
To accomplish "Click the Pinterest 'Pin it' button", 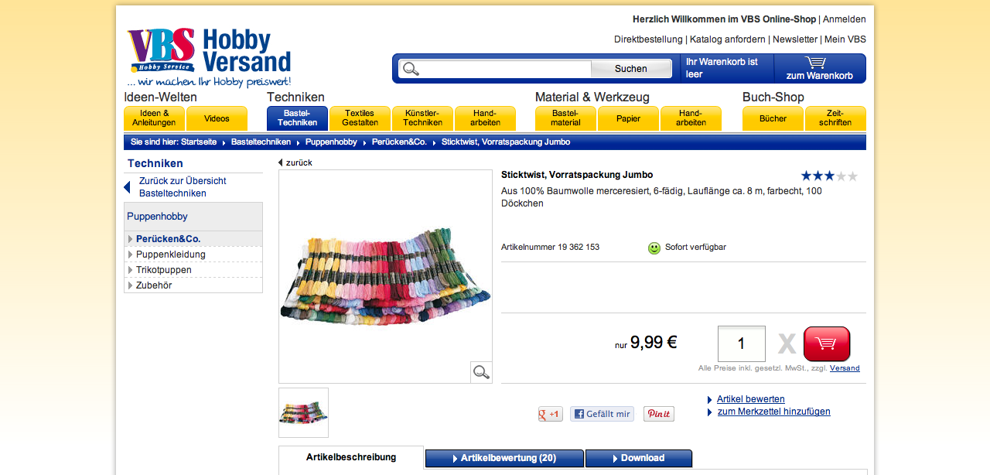I will 659,414.
